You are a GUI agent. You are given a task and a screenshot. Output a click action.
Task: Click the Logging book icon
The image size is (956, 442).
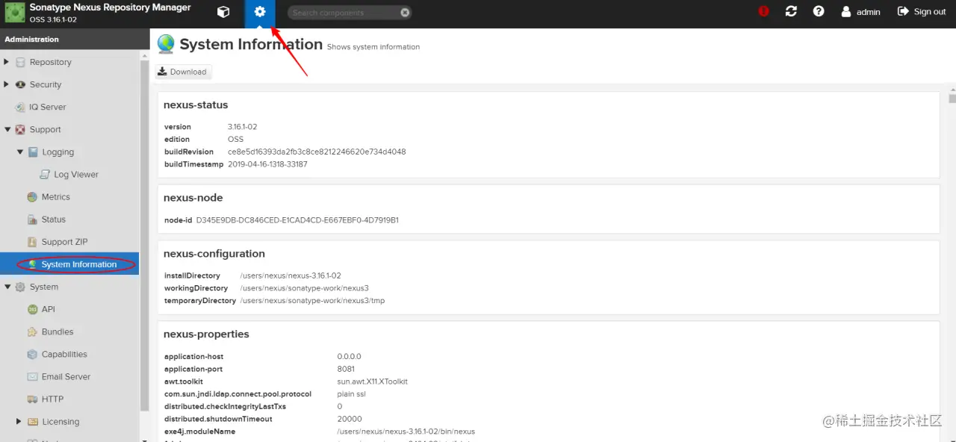33,152
